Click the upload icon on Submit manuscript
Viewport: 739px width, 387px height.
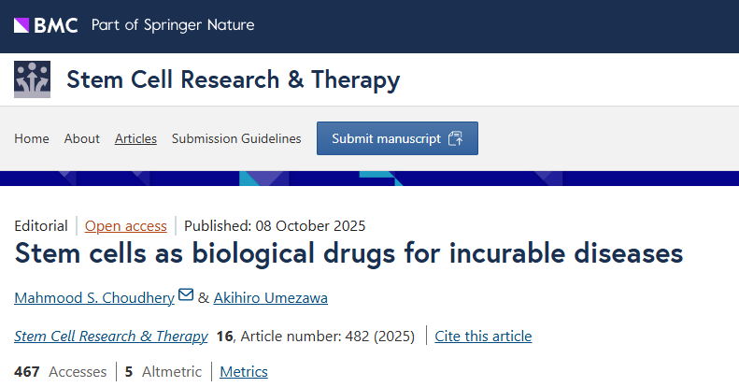456,138
